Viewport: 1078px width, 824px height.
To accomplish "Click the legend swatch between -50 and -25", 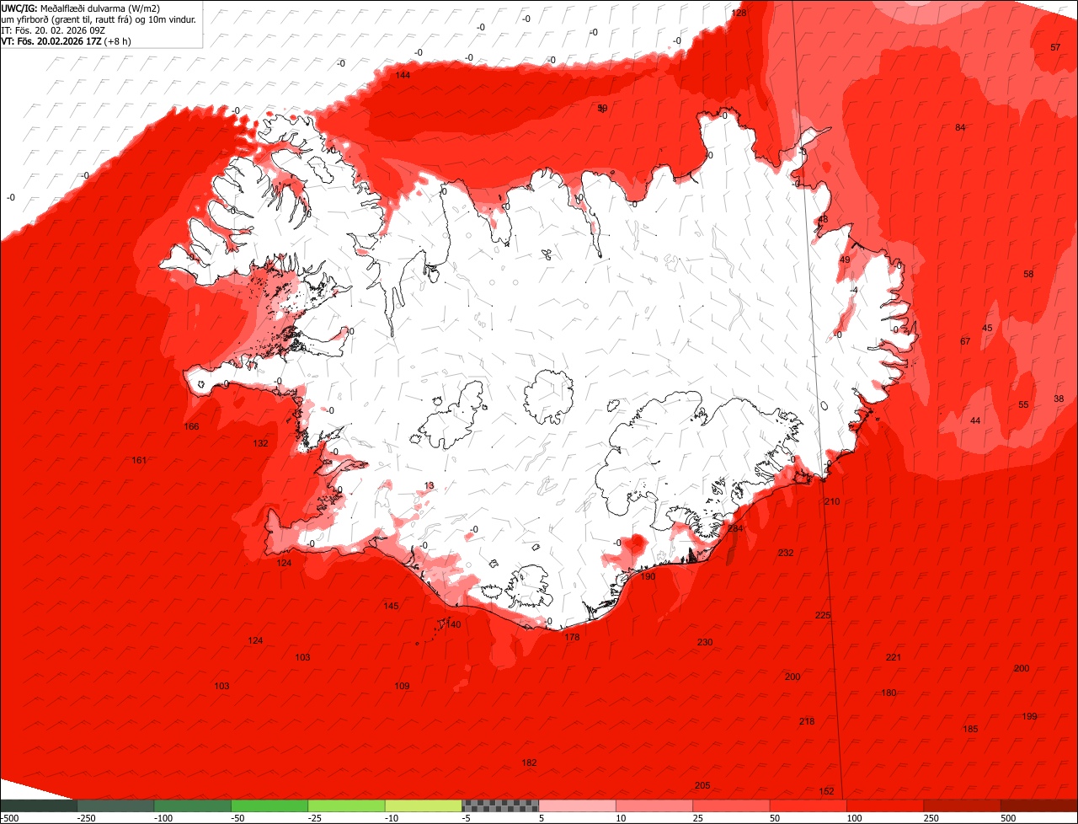I will 269,805.
